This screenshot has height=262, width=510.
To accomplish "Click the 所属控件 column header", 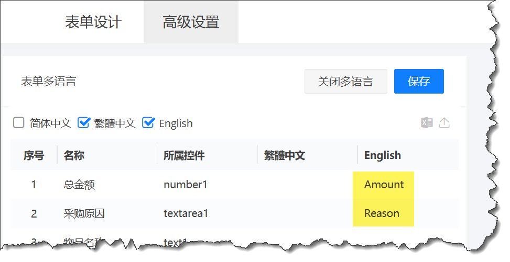I will 184,155.
